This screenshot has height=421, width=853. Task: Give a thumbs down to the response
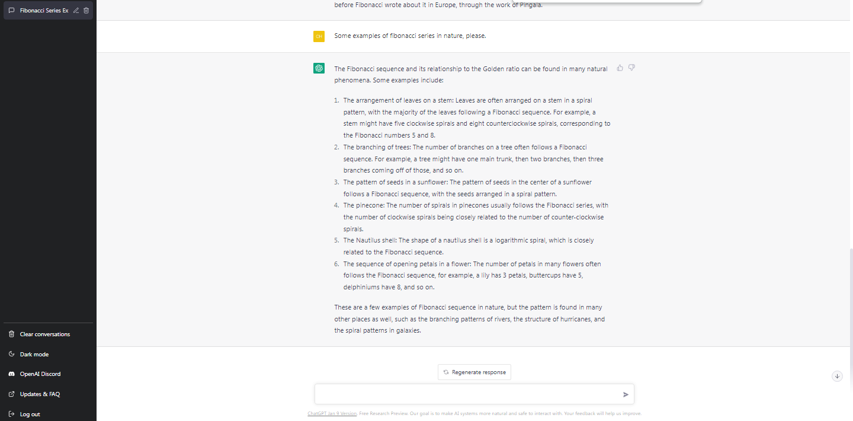point(631,68)
